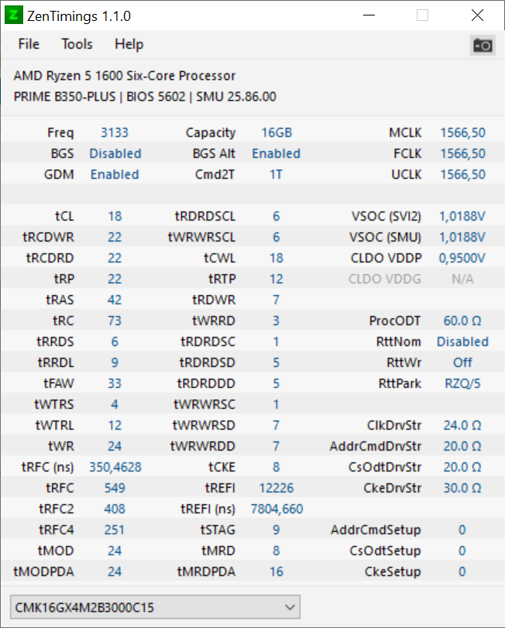Select the BGS Disabled value
The width and height of the screenshot is (505, 628).
click(115, 153)
